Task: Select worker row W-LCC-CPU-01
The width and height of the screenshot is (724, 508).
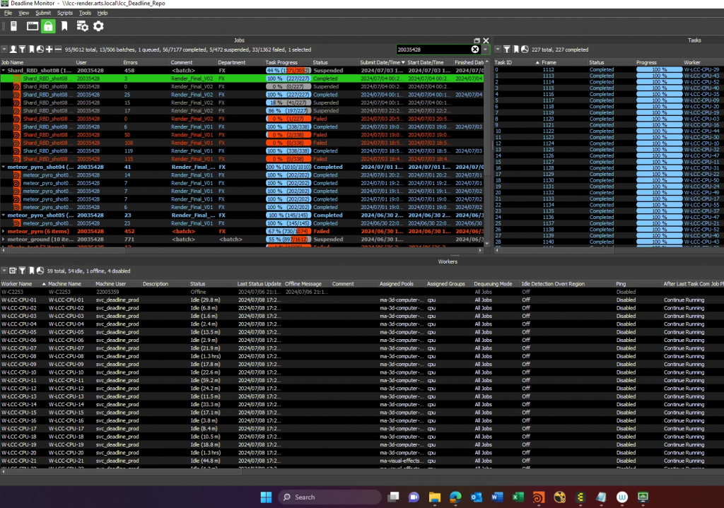Action: (x=362, y=300)
